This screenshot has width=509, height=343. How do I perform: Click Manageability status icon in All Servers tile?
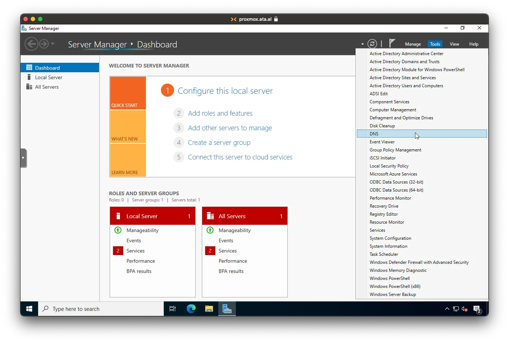point(210,230)
